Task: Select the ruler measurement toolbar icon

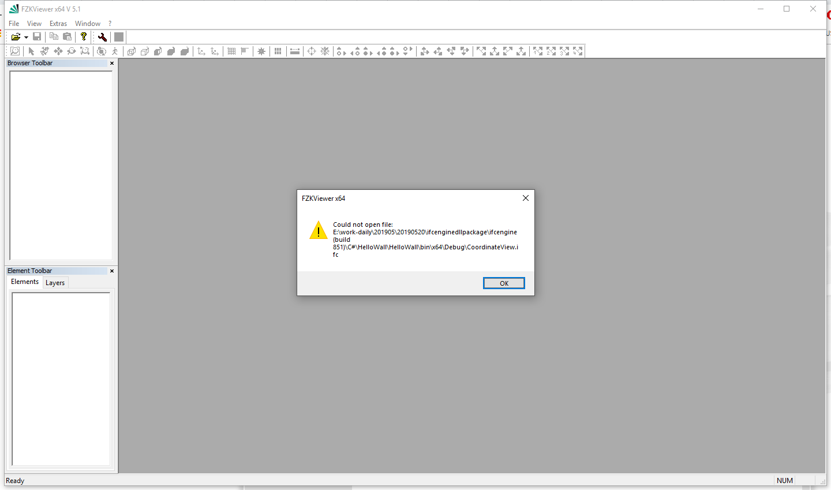Action: tap(294, 51)
